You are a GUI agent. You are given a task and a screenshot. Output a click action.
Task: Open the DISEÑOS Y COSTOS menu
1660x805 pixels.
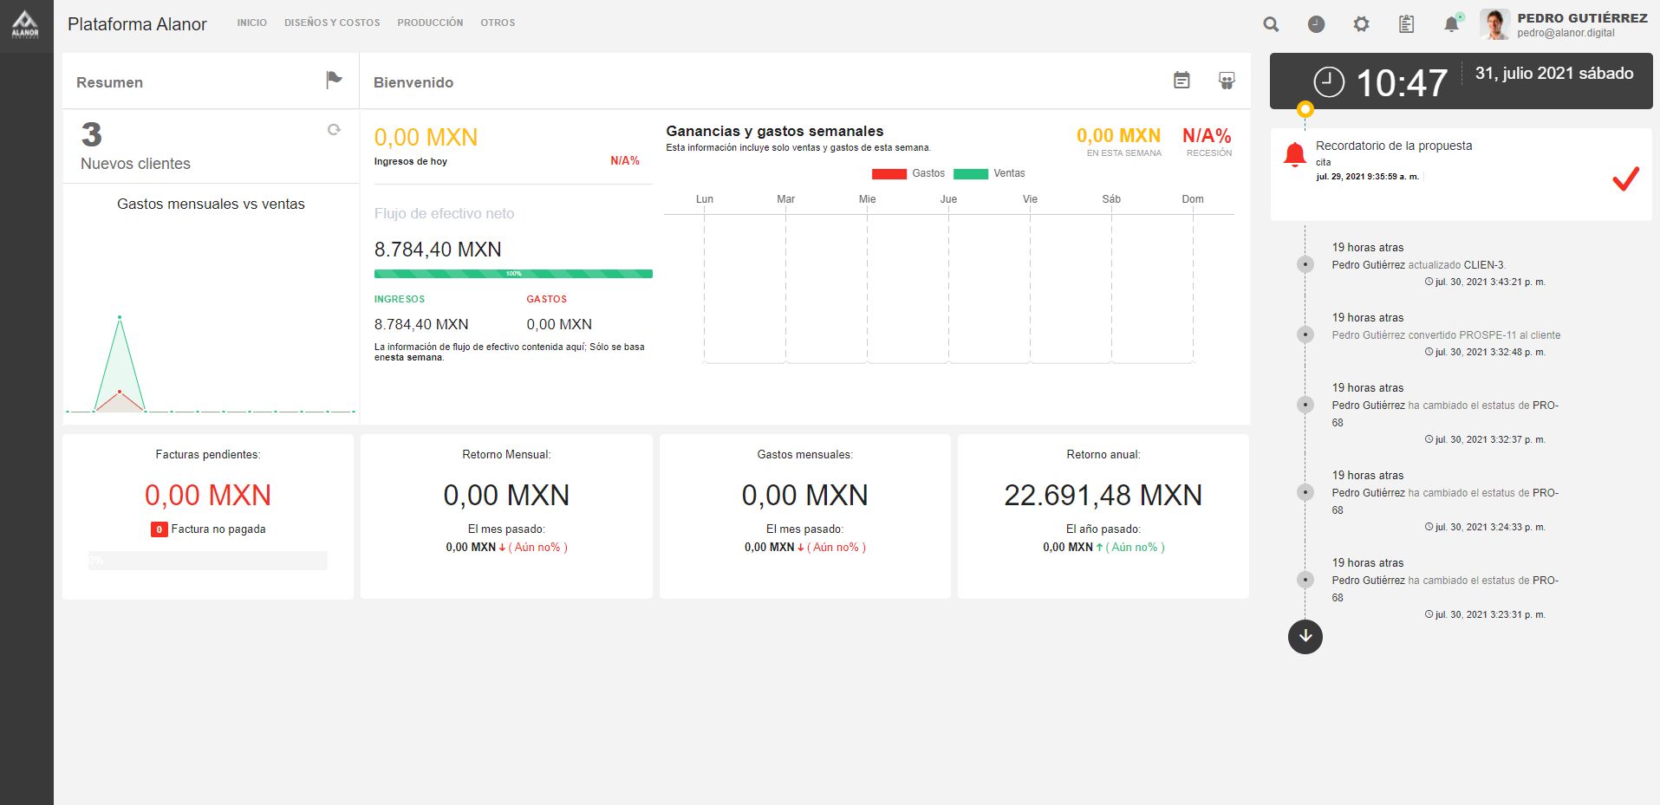click(332, 23)
